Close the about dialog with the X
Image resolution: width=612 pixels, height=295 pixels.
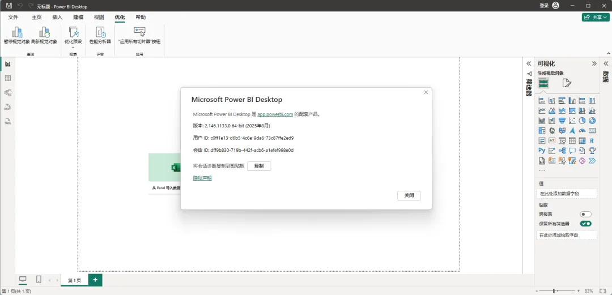click(x=426, y=92)
